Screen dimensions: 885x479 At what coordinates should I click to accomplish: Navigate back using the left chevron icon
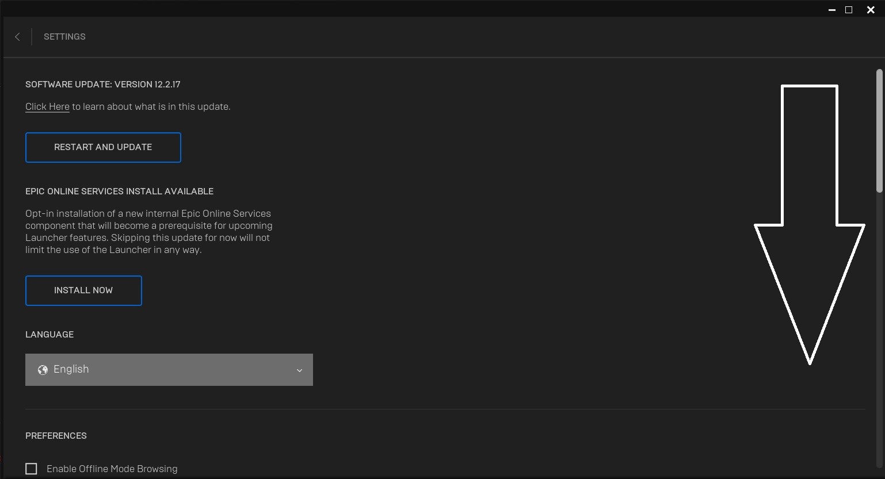17,36
